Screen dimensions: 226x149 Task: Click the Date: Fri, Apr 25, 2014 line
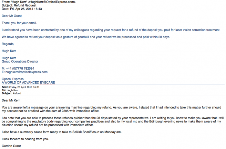[22, 9]
